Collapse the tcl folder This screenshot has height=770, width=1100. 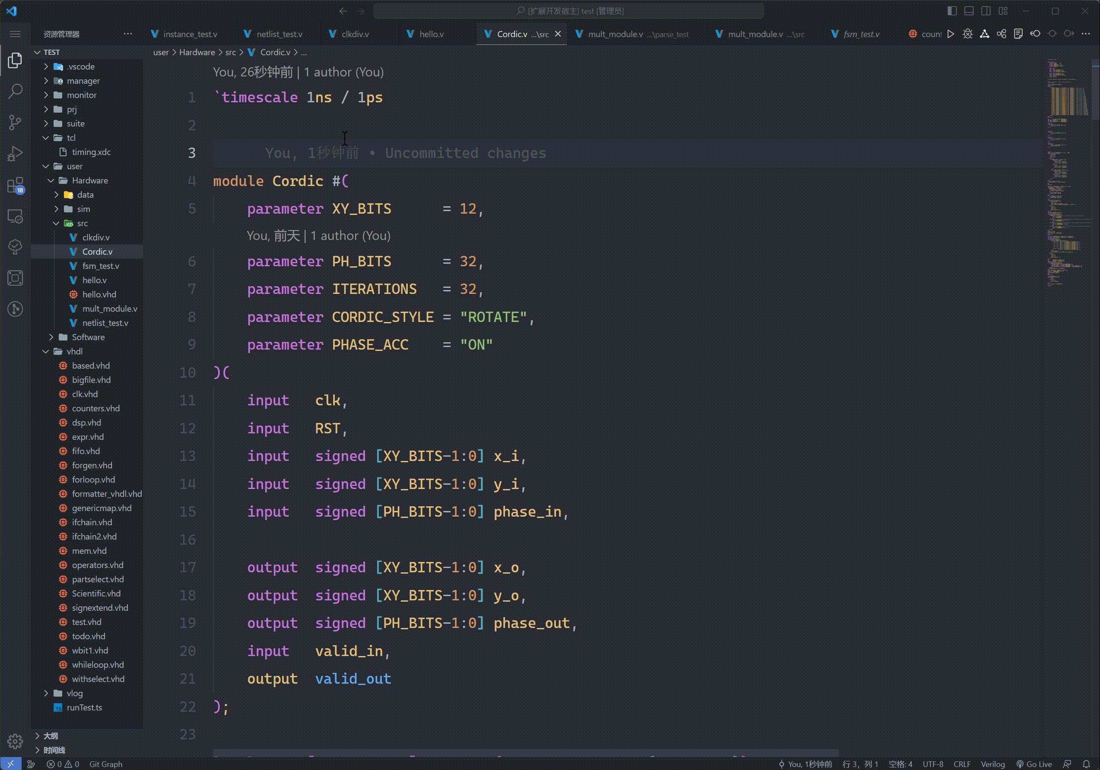tap(87, 138)
